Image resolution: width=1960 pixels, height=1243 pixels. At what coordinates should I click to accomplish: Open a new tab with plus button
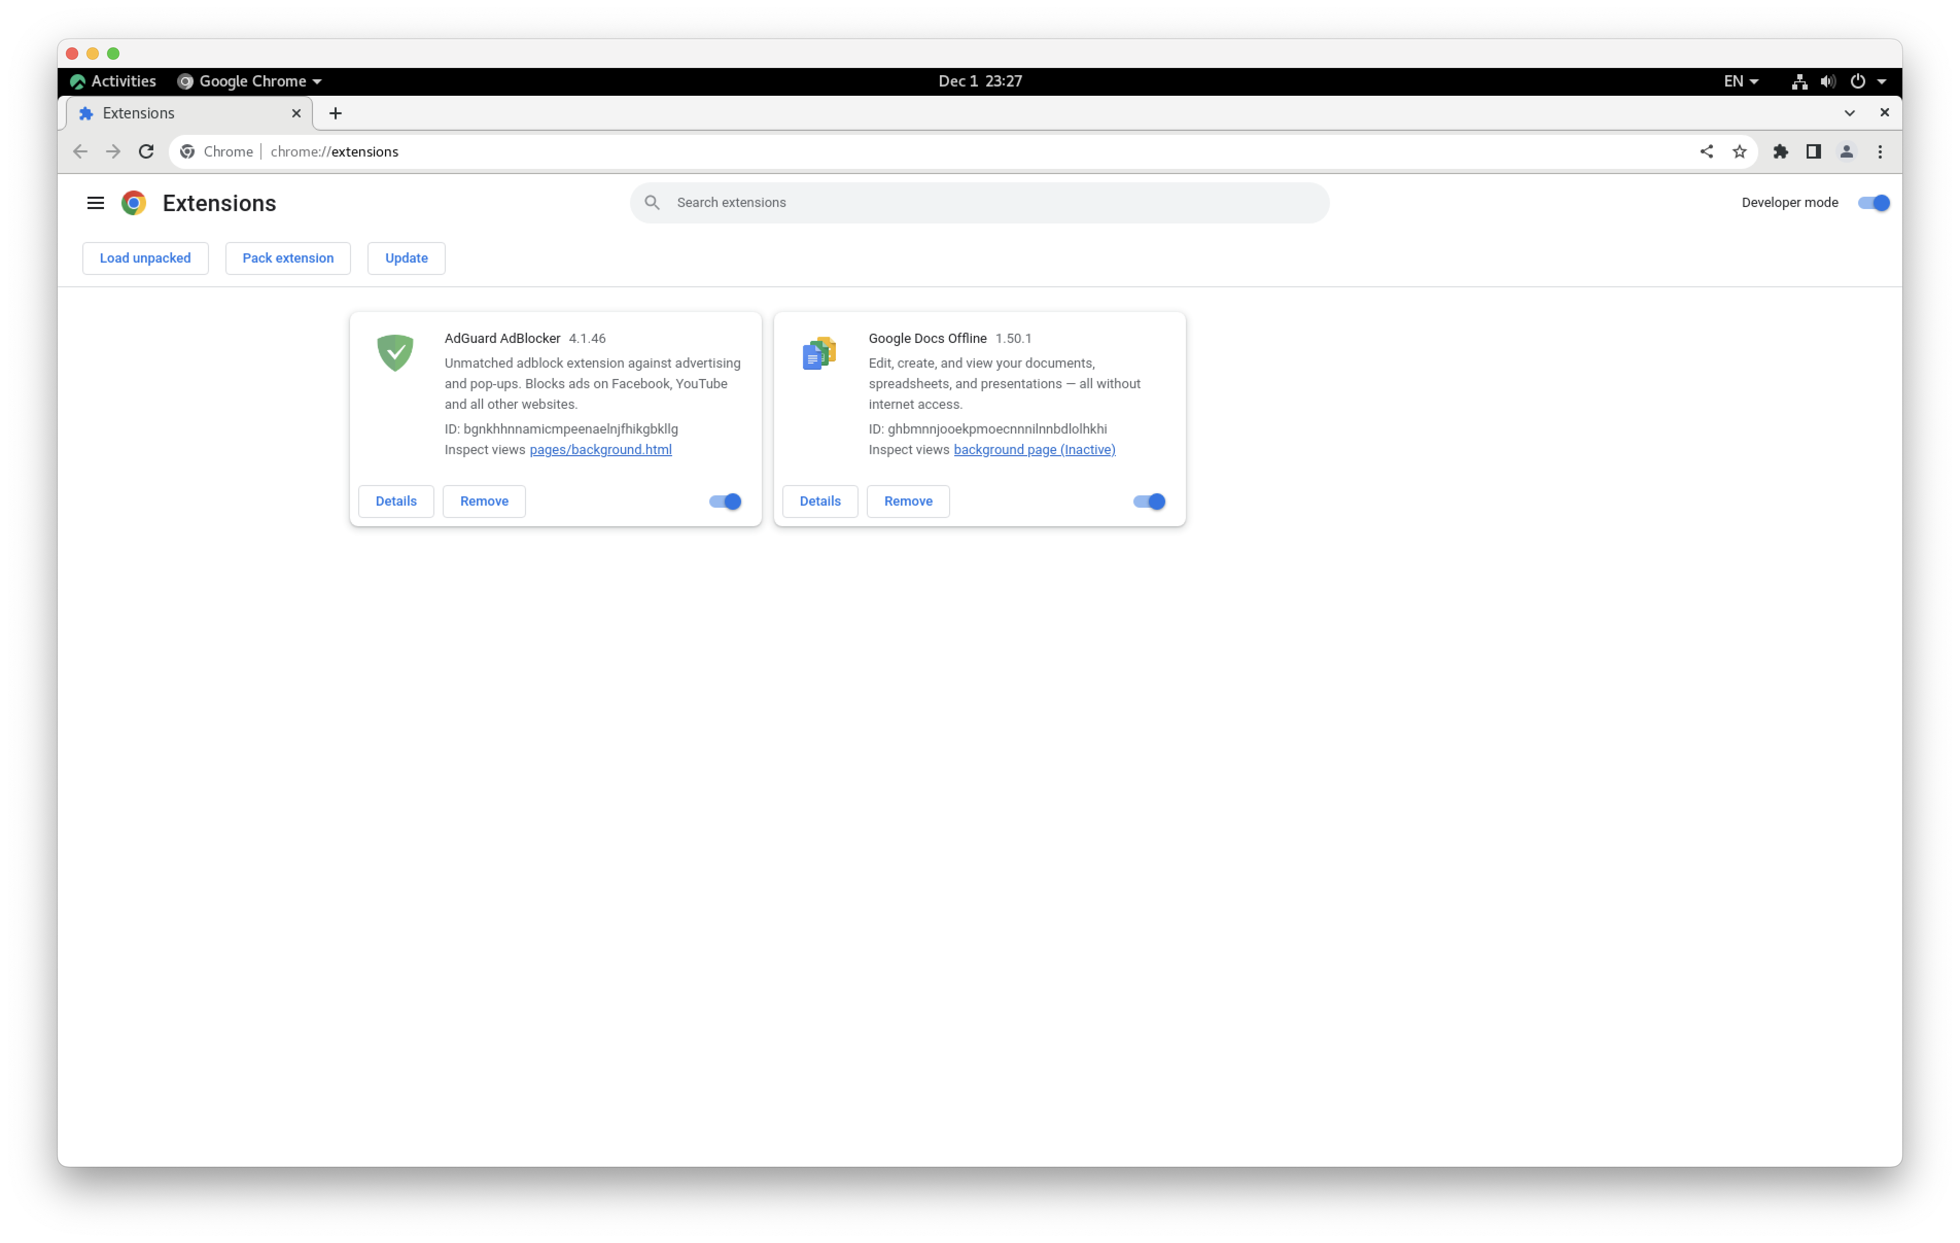tap(336, 113)
